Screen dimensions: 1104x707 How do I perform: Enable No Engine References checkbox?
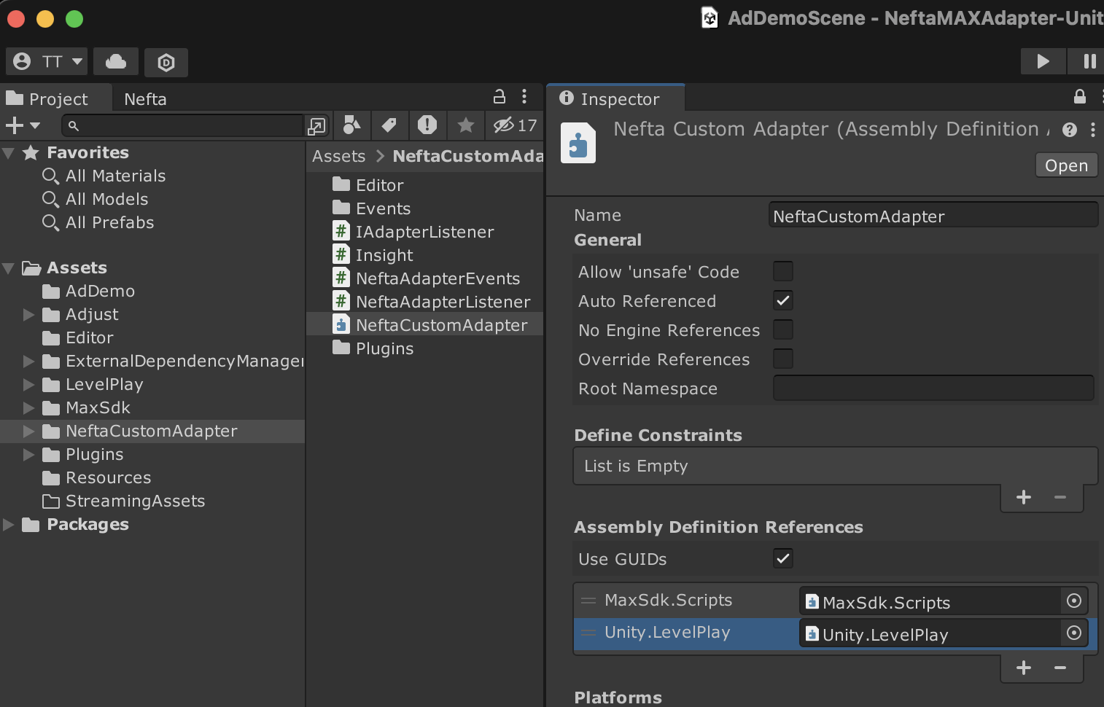click(783, 329)
